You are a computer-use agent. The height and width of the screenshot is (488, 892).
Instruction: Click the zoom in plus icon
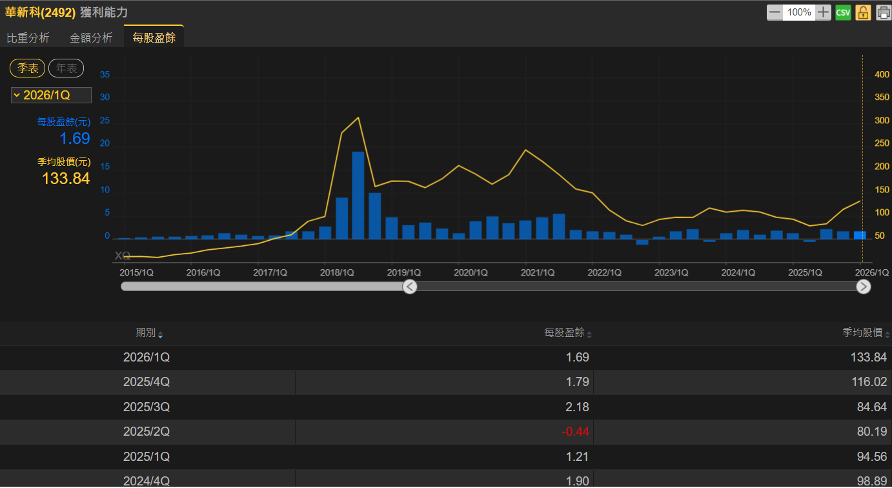(x=823, y=12)
